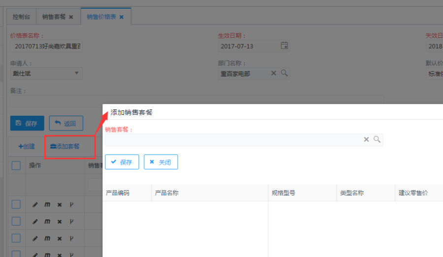443x257 pixels.
Task: Toggle the select-all checkbox in table header
Action: [16, 165]
